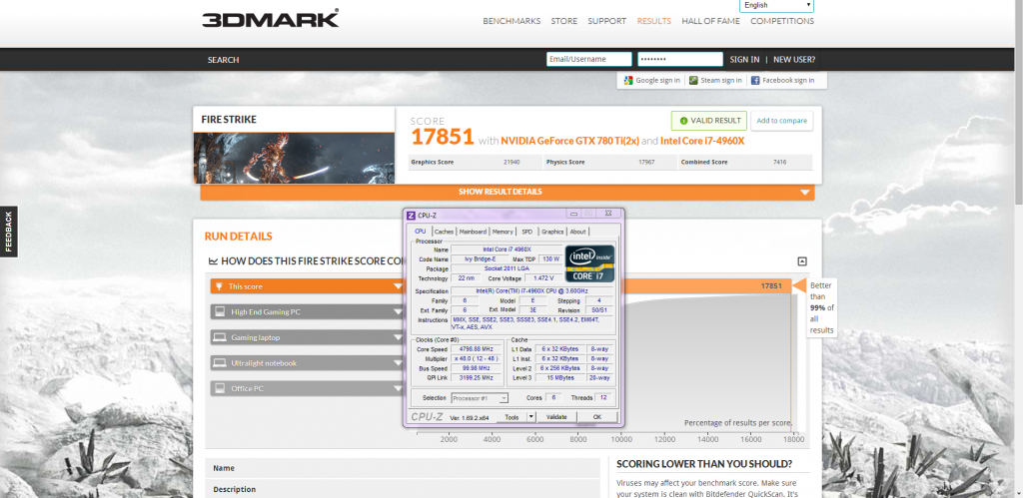Click the New User? link
1023x498 pixels.
[x=794, y=59]
